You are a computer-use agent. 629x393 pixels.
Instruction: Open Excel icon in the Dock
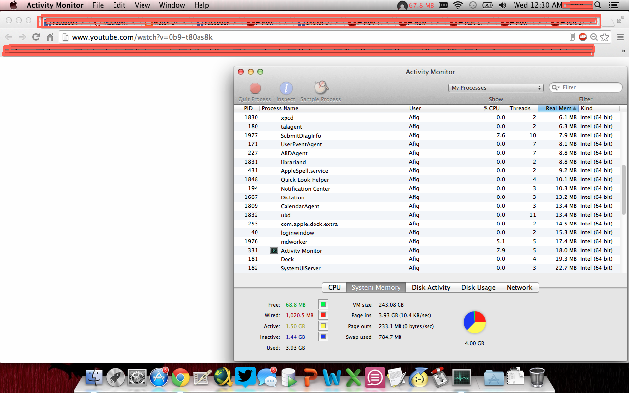coord(353,377)
